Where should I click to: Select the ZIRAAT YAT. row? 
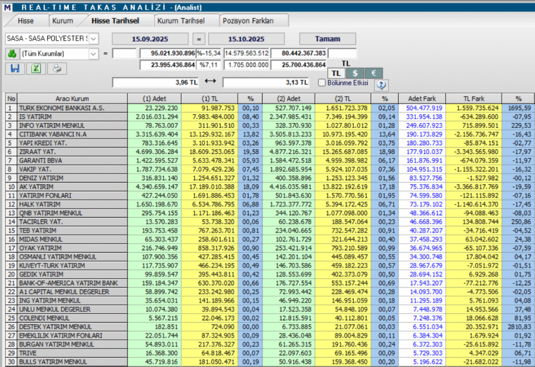coord(270,152)
